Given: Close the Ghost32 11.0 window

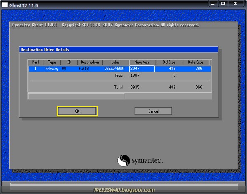Looking at the screenshot, I should coord(235,4).
